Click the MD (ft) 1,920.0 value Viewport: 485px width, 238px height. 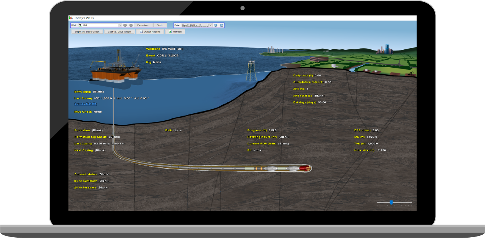[372, 137]
